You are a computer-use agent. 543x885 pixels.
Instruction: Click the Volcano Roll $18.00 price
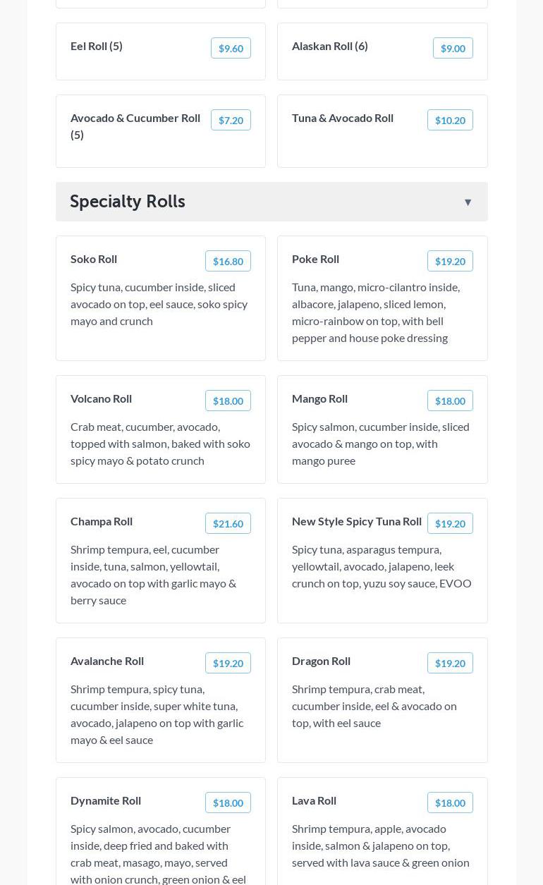(228, 401)
